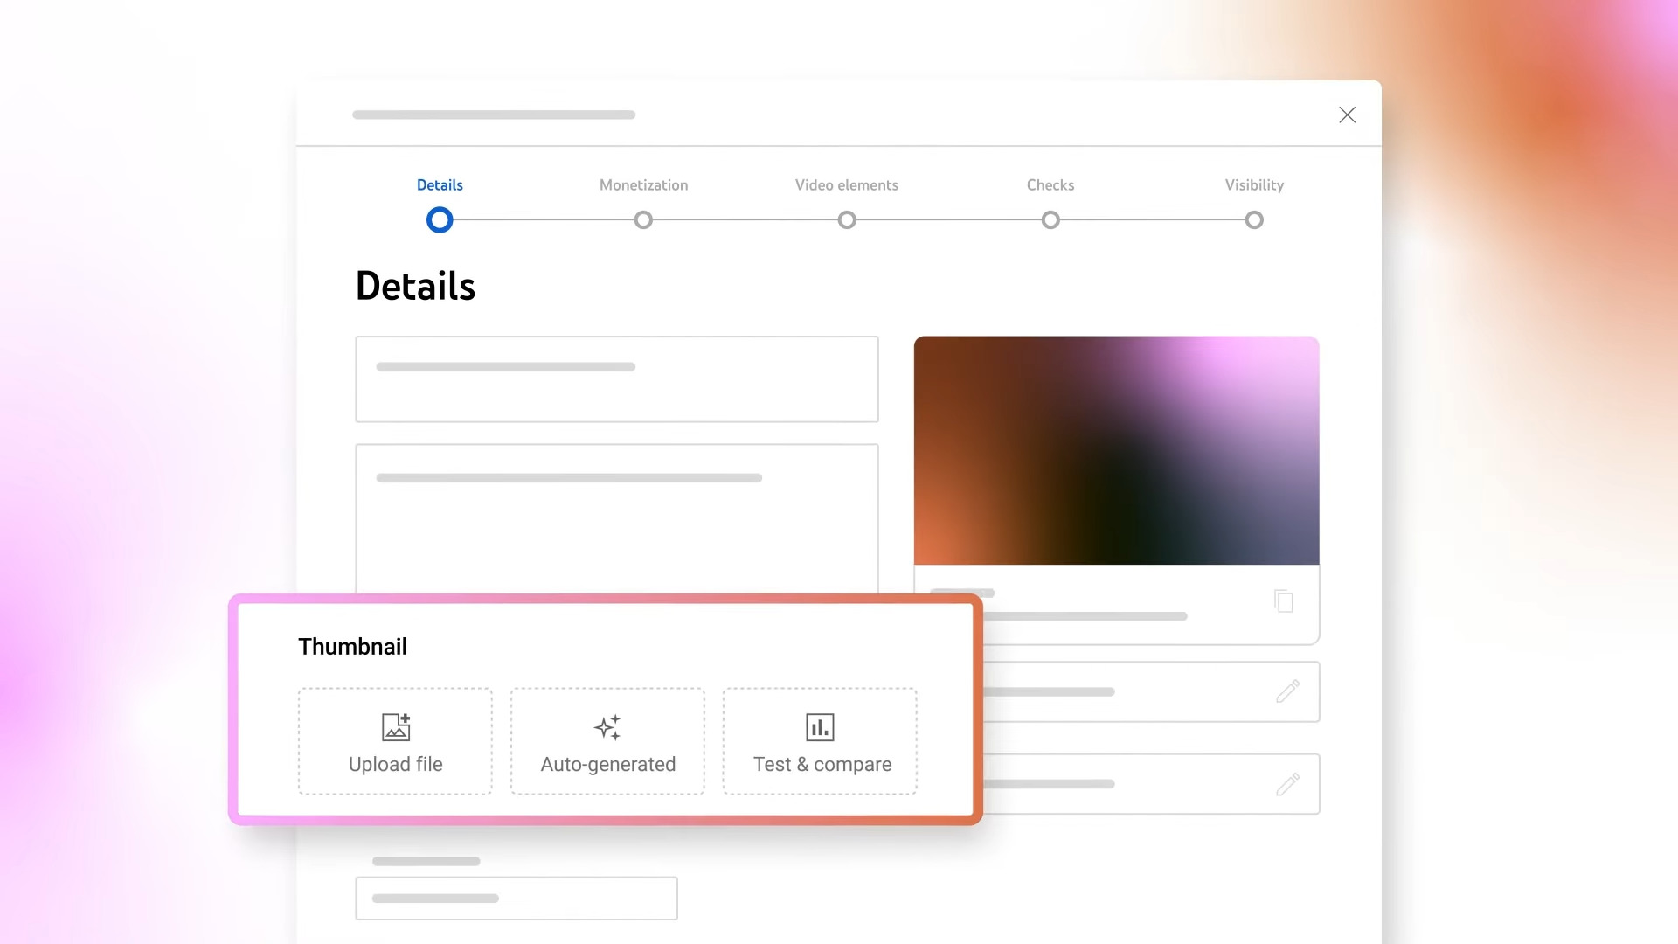Click the description text area
This screenshot has height=944, width=1678.
click(x=617, y=519)
